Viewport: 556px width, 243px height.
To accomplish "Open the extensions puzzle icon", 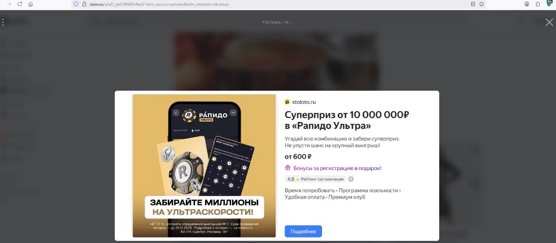I will pos(538,4).
